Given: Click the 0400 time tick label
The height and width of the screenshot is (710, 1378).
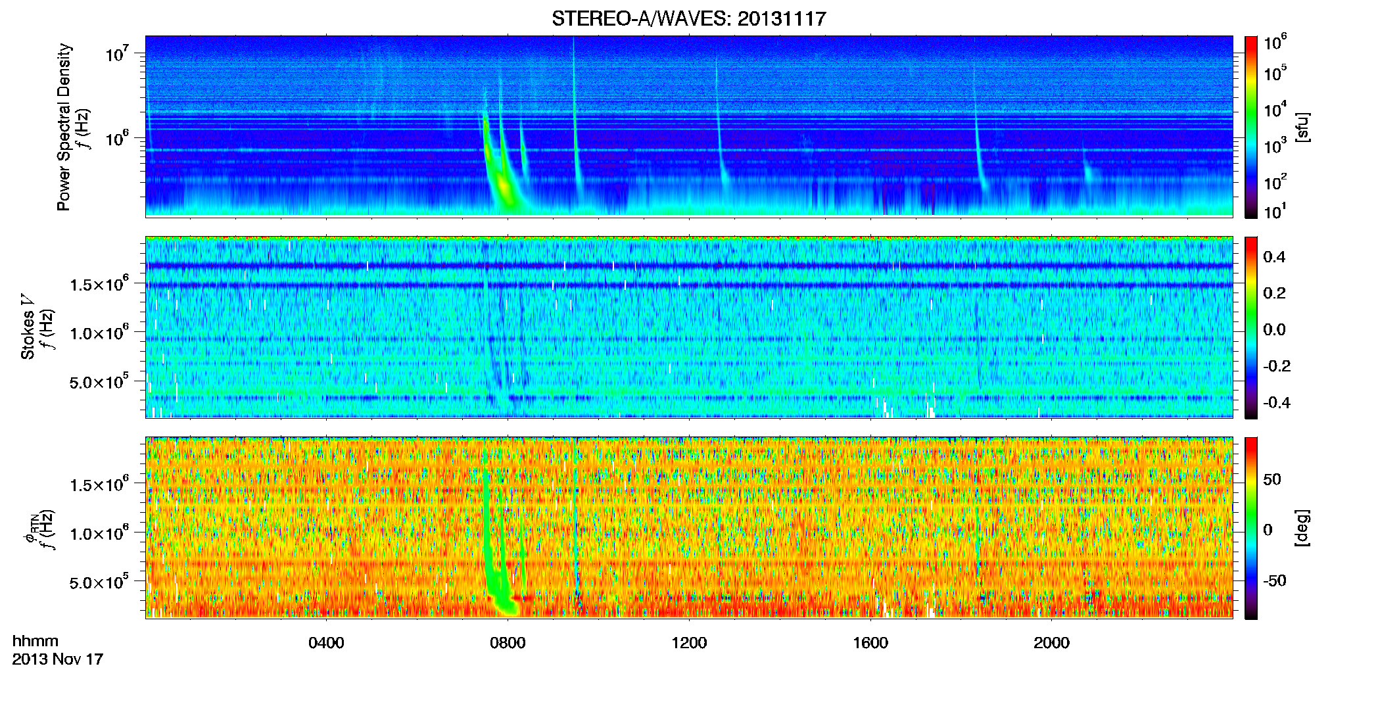Looking at the screenshot, I should 326,642.
